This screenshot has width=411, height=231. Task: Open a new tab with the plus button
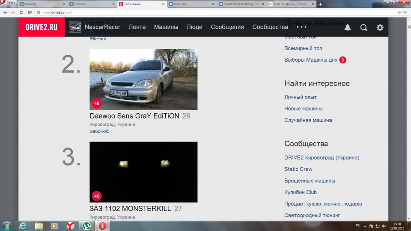pos(320,4)
